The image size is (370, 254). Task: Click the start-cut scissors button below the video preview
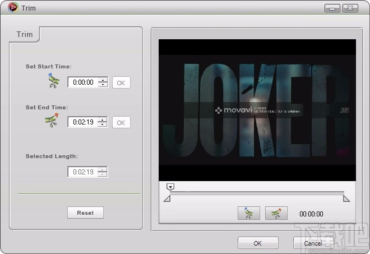249,213
